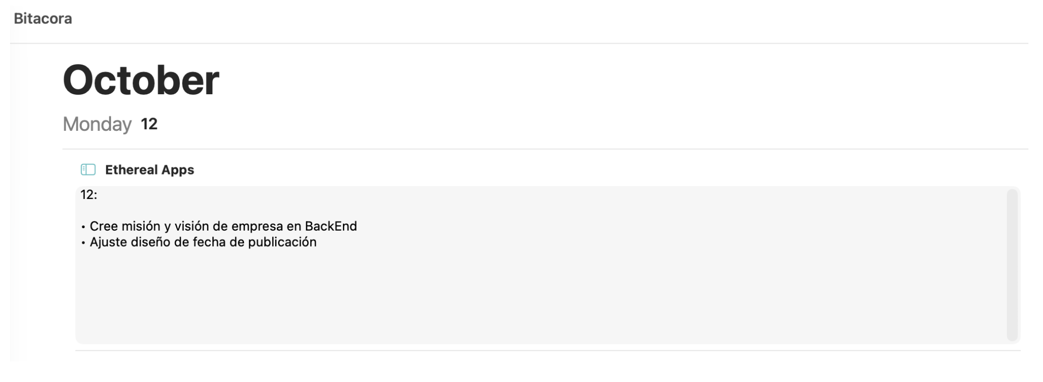Click the line about fecha de publicación
Image resolution: width=1043 pixels, height=382 pixels.
[199, 242]
